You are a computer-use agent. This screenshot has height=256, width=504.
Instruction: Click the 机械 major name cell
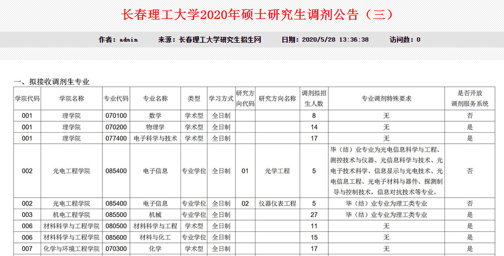pyautogui.click(x=155, y=214)
